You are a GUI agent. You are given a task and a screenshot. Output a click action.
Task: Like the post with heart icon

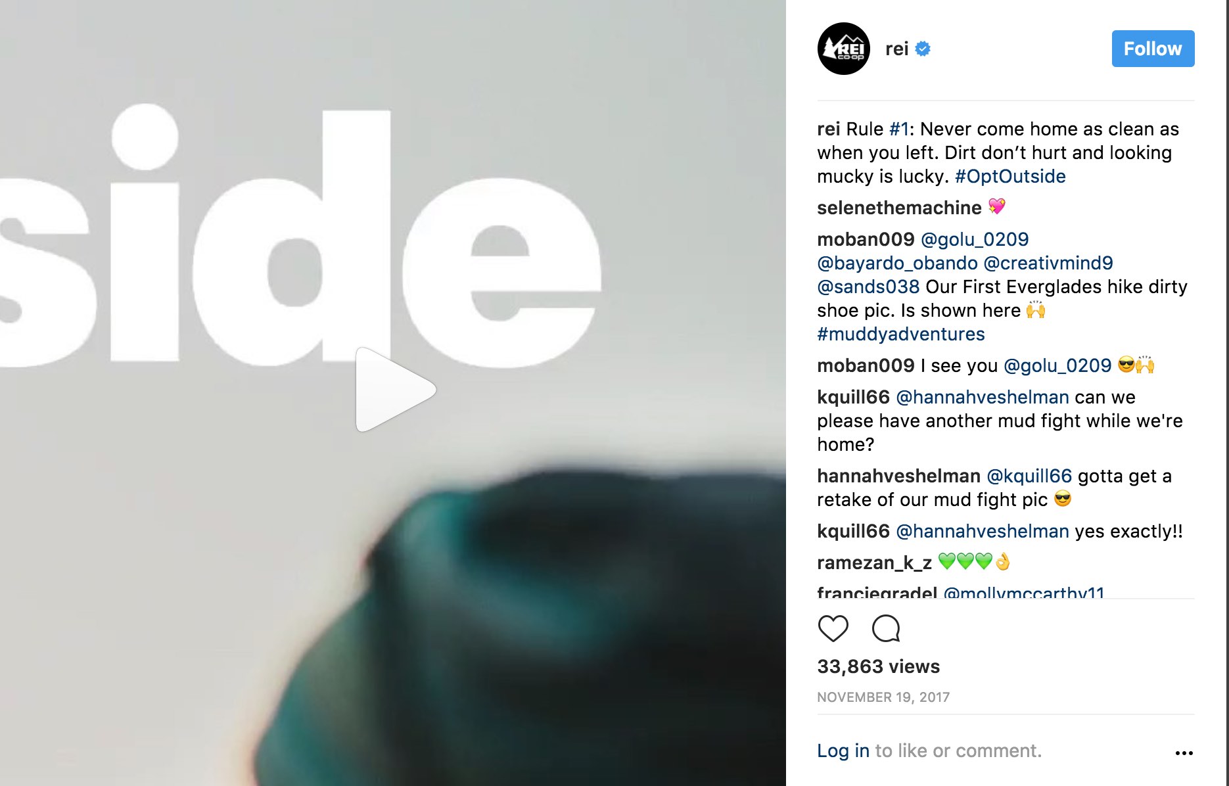pyautogui.click(x=833, y=628)
